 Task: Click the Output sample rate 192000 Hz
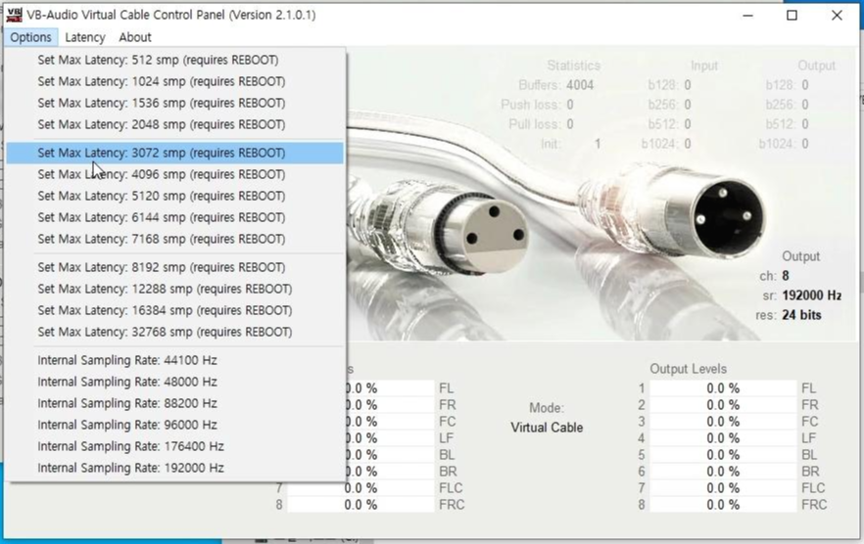pos(812,295)
